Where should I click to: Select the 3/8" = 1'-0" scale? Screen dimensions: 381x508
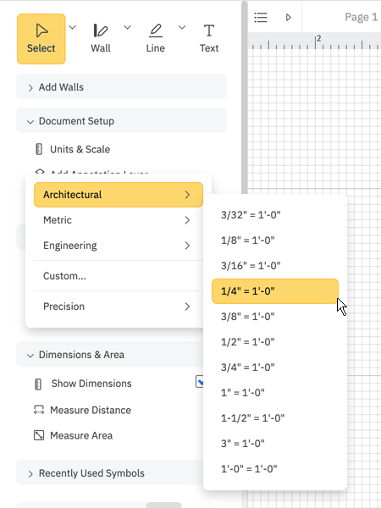pyautogui.click(x=275, y=317)
